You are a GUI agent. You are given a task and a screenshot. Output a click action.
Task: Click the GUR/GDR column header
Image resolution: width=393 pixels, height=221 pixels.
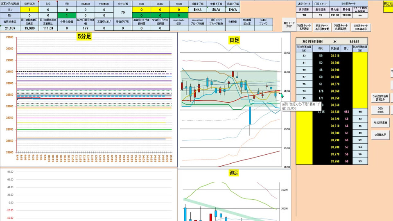(x=29, y=4)
